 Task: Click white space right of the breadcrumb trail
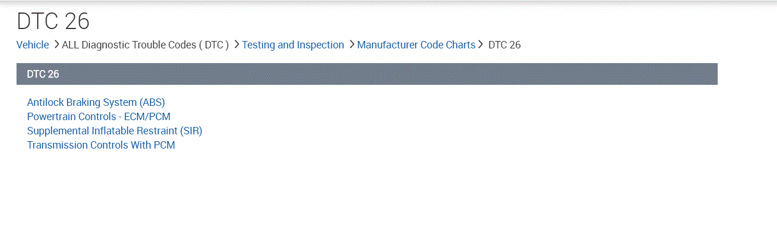[645, 45]
